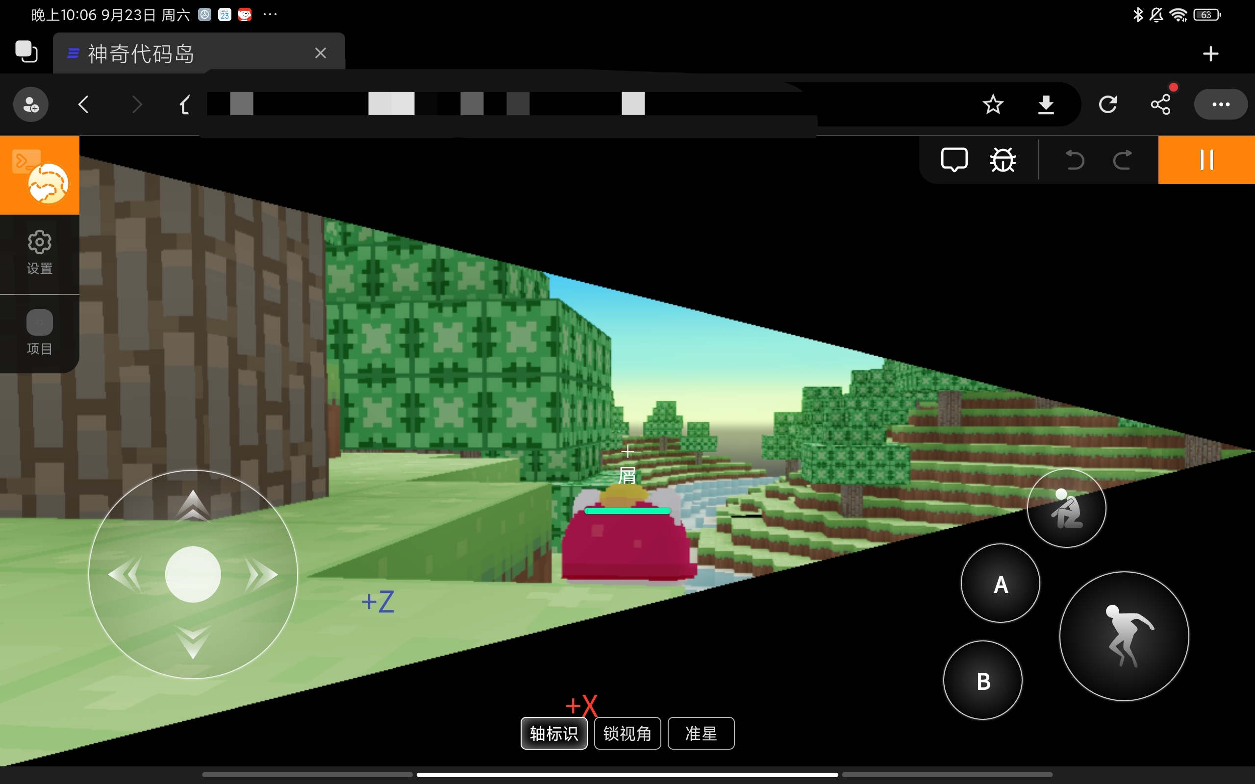Tap the crouch button
Viewport: 1255px width, 784px height.
1067,508
